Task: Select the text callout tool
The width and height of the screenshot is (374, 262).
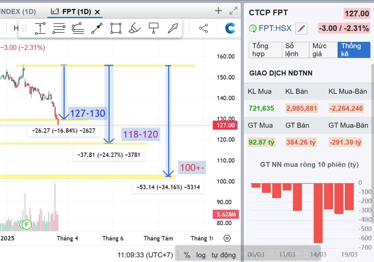Action: [x=153, y=28]
